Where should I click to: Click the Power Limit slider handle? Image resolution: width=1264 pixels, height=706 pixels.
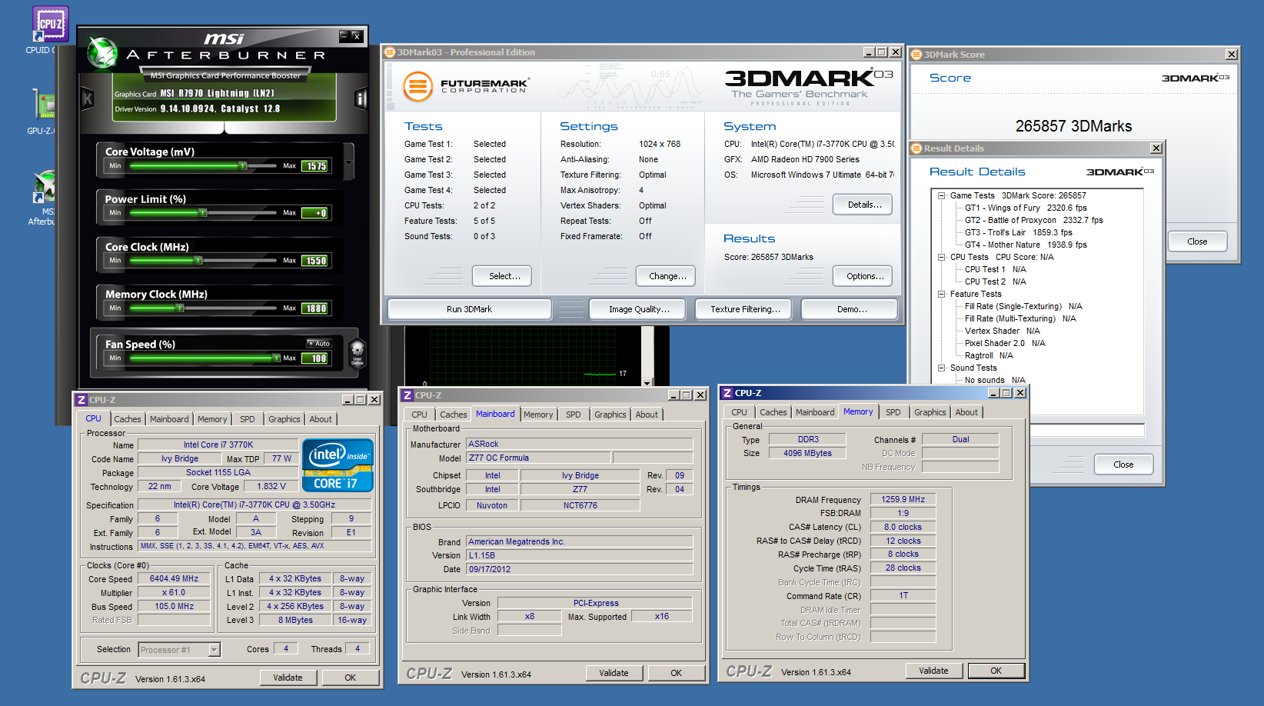point(202,212)
